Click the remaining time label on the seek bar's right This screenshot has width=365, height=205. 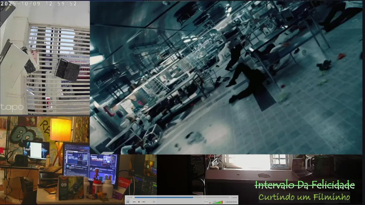(234, 197)
